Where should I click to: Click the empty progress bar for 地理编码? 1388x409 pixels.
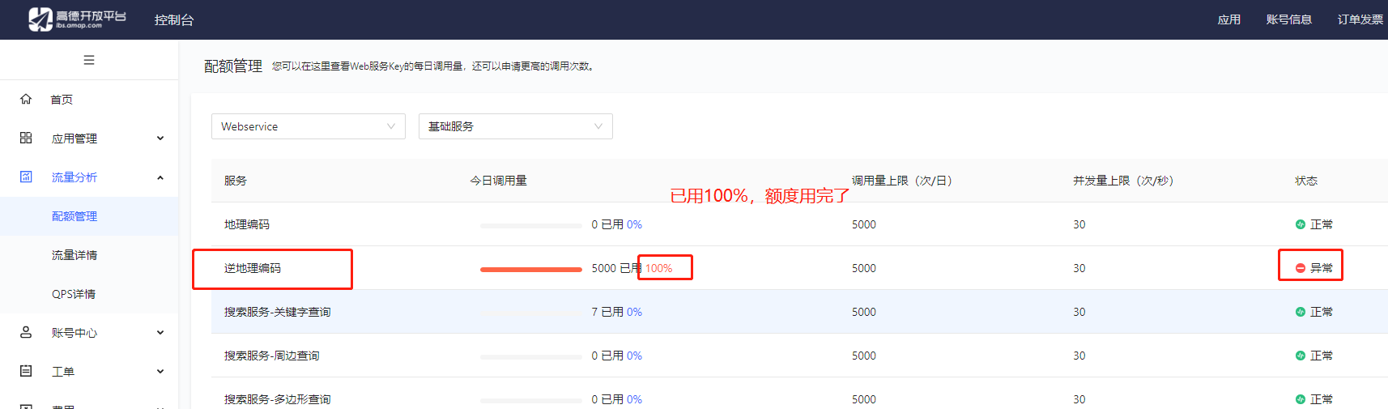click(531, 225)
